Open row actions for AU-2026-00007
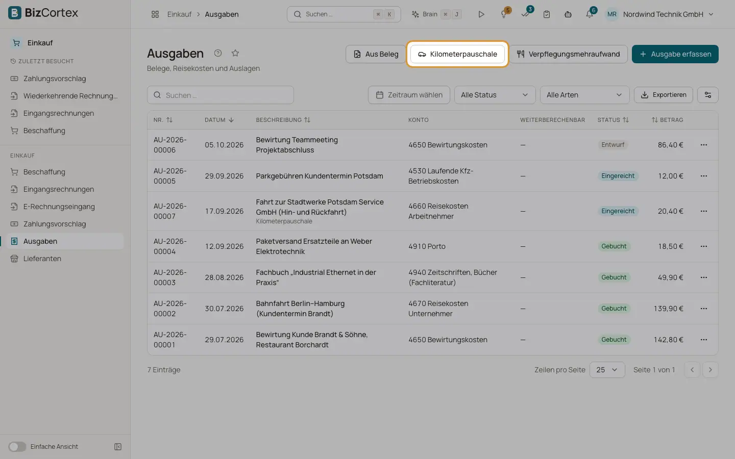735x459 pixels. tap(704, 211)
